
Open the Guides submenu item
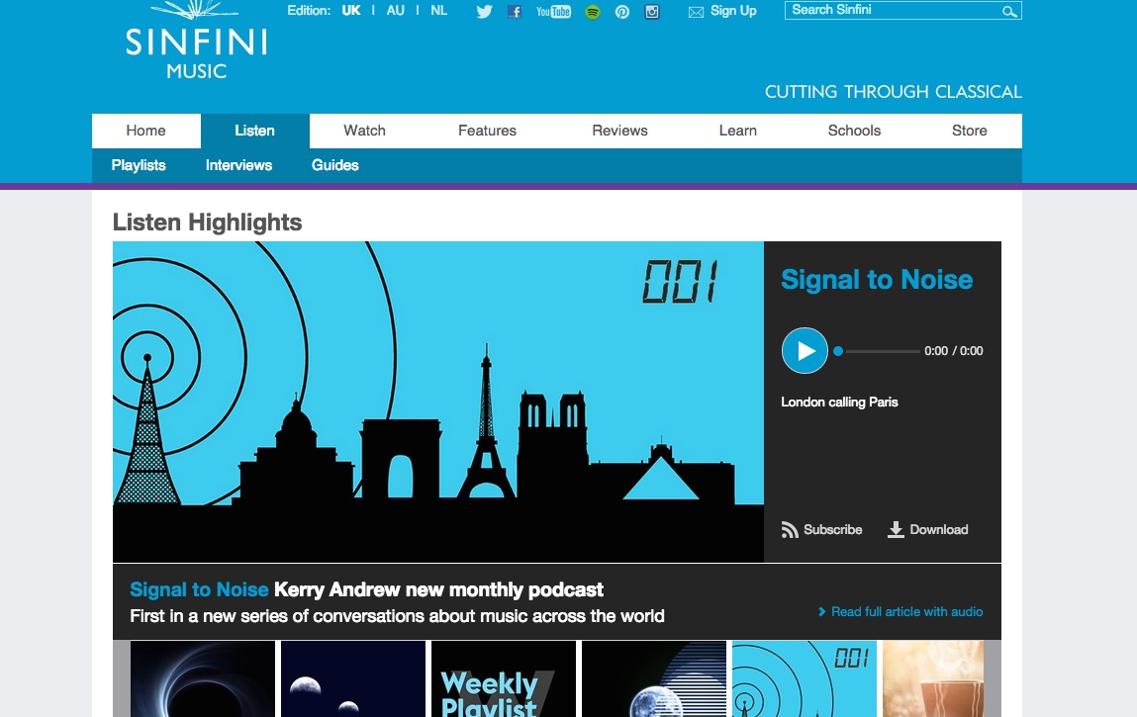[335, 165]
